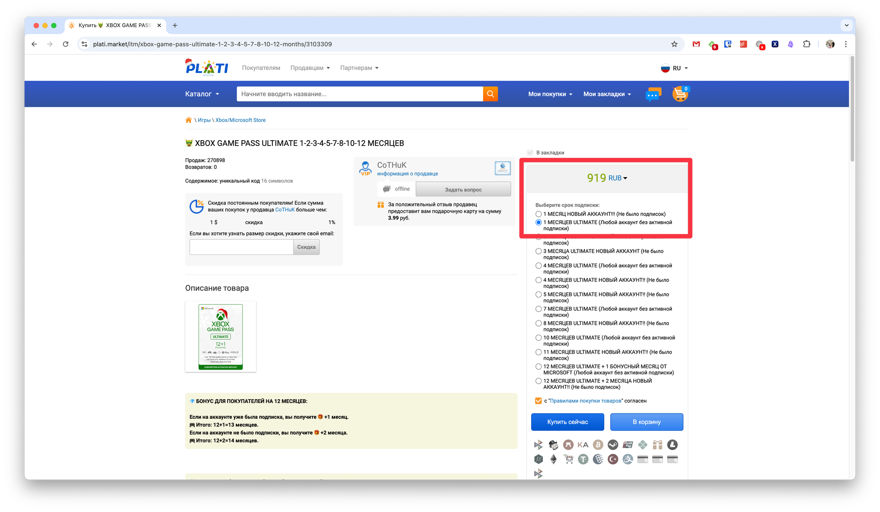Click the Bitcoin payment icon
This screenshot has width=880, height=512.
(x=598, y=445)
